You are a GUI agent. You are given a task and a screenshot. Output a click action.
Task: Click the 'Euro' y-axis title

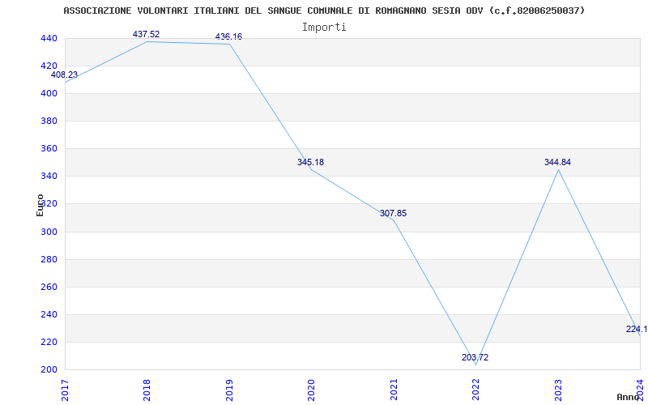40,206
